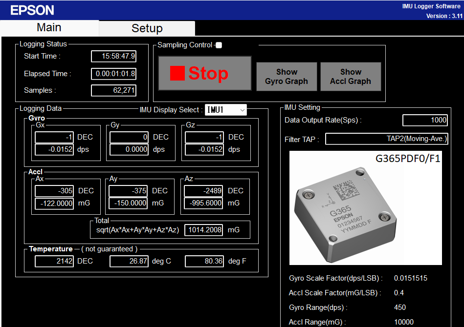This screenshot has width=464, height=327.
Task: Click the Stop logging button
Action: point(205,73)
